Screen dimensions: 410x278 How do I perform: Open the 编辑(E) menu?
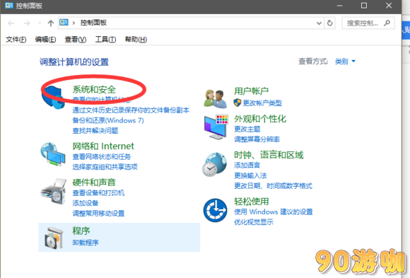point(45,40)
